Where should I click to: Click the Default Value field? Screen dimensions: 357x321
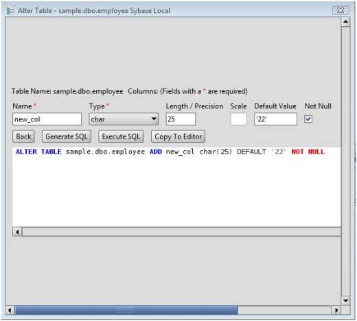(275, 119)
